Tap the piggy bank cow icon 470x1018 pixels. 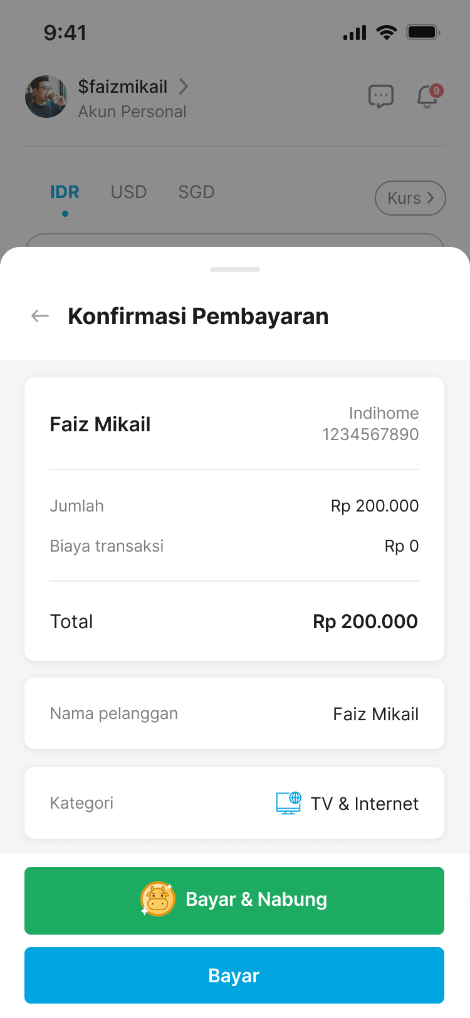158,900
